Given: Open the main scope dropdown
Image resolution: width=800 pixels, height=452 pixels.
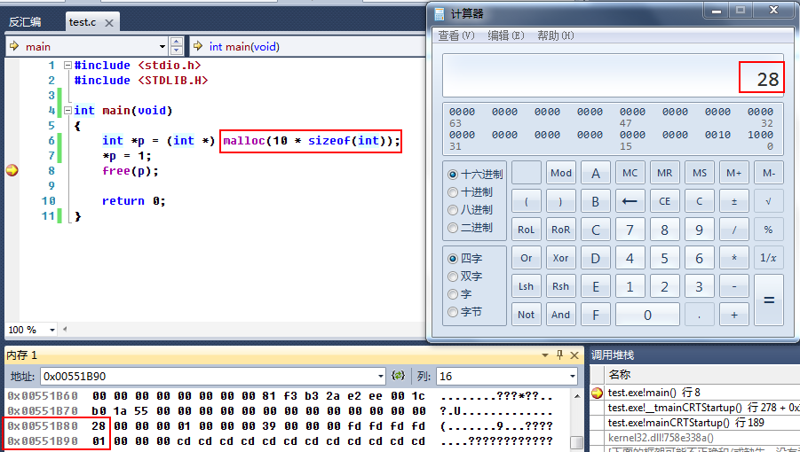Looking at the screenshot, I should click(x=162, y=46).
